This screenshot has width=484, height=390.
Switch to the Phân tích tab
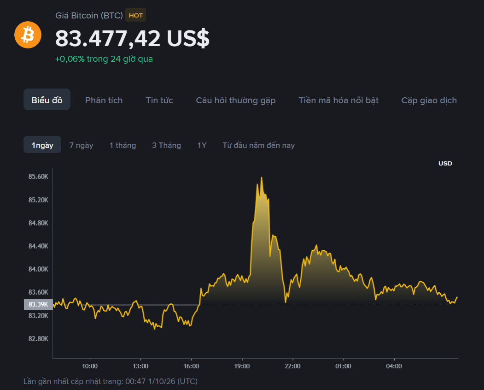(104, 100)
